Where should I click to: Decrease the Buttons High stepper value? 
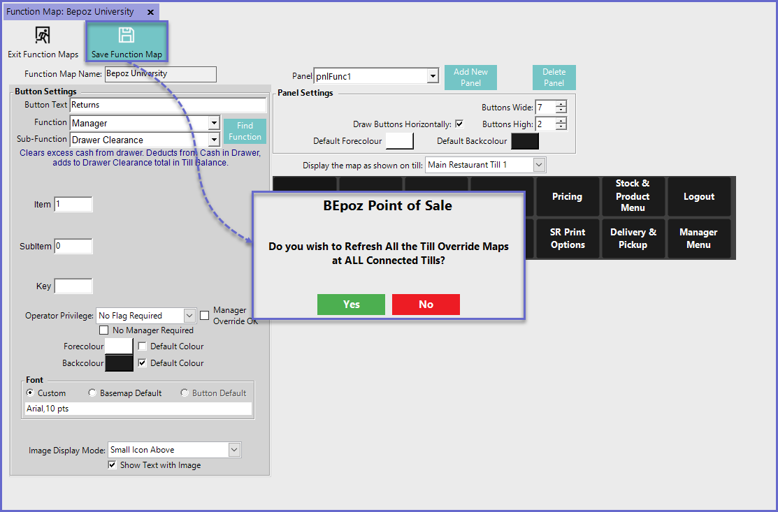click(x=561, y=127)
